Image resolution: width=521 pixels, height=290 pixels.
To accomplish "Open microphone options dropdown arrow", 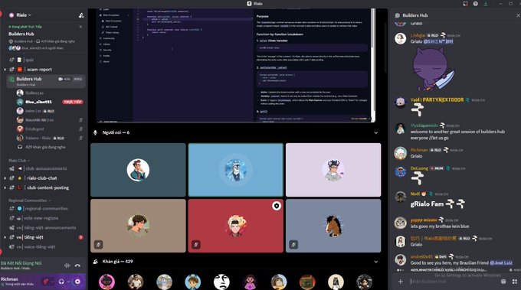I will pos(53,282).
